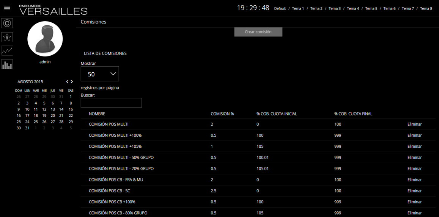Open the bar chart sidebar icon
Screen dimensions: 439x217
click(x=7, y=64)
